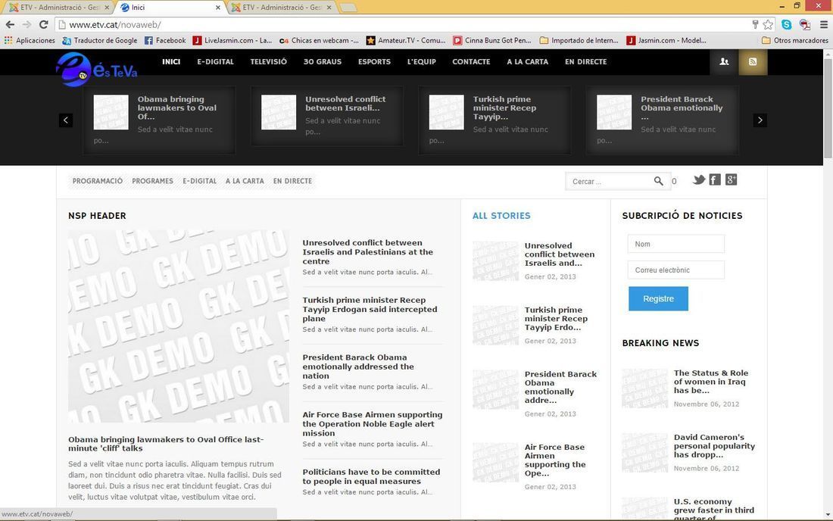833x521 pixels.
Task: Open the Traductor de Google bookmark
Action: point(99,40)
